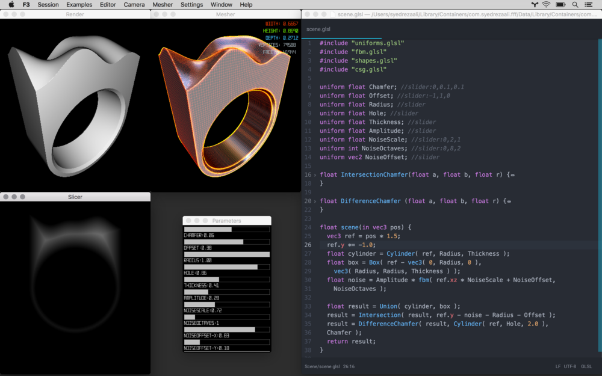
Task: Open the GLSL language selector in status bar
Action: 586,366
